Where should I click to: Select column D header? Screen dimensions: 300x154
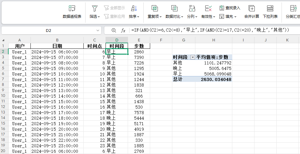pyautogui.click(x=117, y=40)
